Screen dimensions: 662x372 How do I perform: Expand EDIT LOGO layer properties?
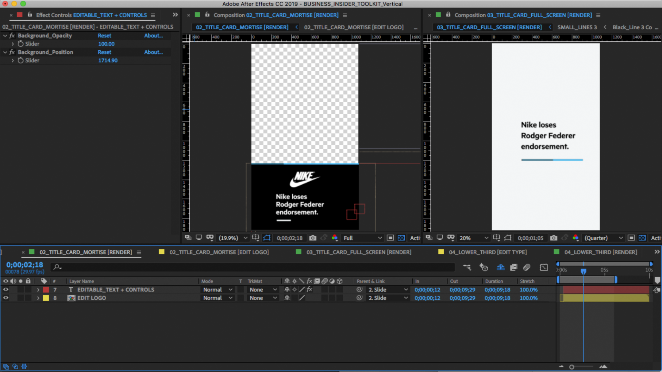[38, 298]
